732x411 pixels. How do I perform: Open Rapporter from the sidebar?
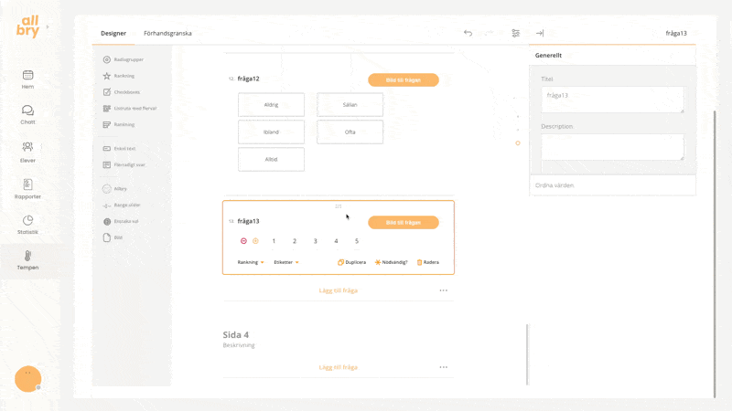pos(27,189)
